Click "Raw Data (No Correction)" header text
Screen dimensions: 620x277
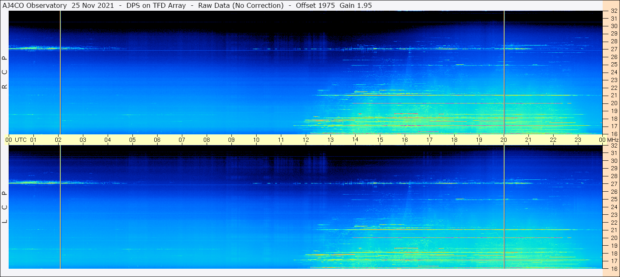click(x=241, y=5)
